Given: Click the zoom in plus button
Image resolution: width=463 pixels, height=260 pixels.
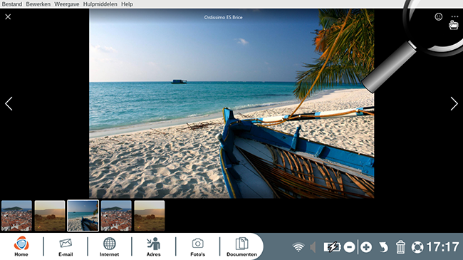Looking at the screenshot, I should [x=366, y=247].
